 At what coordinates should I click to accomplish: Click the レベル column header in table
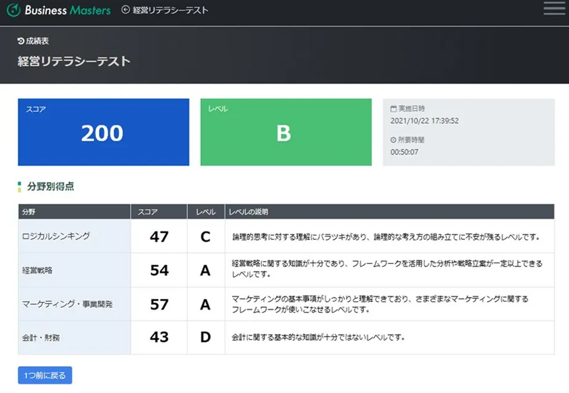pos(206,212)
